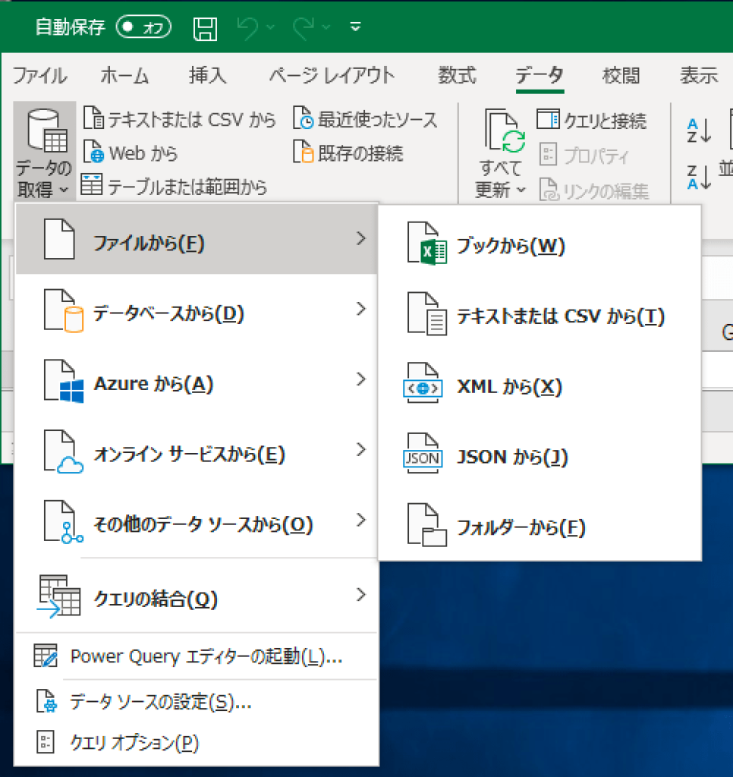
Task: Click the テーブルまたは範囲から table icon
Action: [92, 186]
